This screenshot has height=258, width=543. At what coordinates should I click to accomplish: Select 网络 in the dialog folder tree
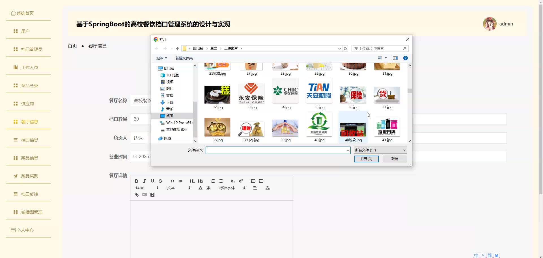167,139
